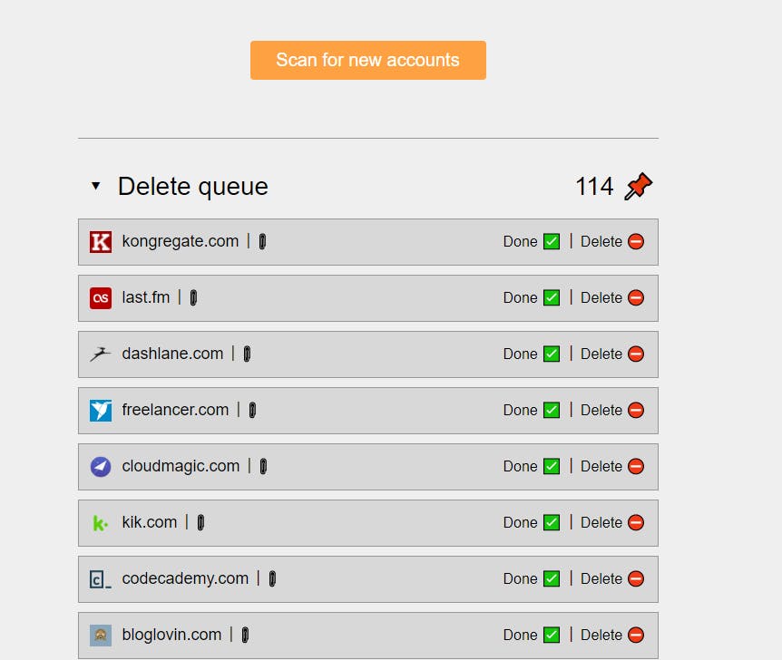The width and height of the screenshot is (782, 660).
Task: Click the Dashlane bird icon
Action: pyautogui.click(x=99, y=354)
